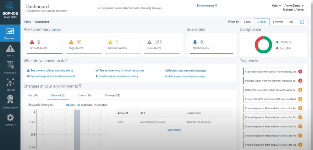Switch to the Storage (29) tab
Image resolution: width=313 pixels, height=150 pixels.
(x=112, y=95)
